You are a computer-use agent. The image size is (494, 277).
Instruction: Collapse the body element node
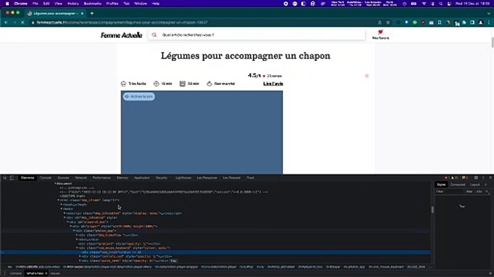pos(62,209)
